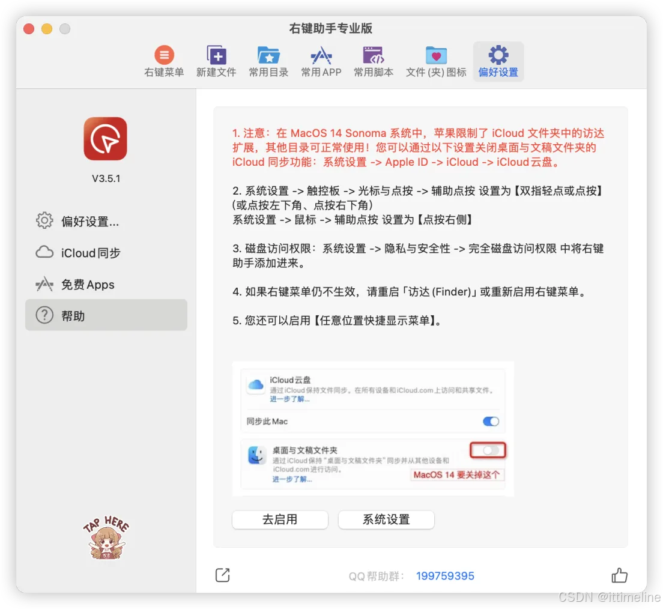Viewport: 663px width, 609px height.
Task: Click the share/export icon at bottom
Action: (222, 575)
